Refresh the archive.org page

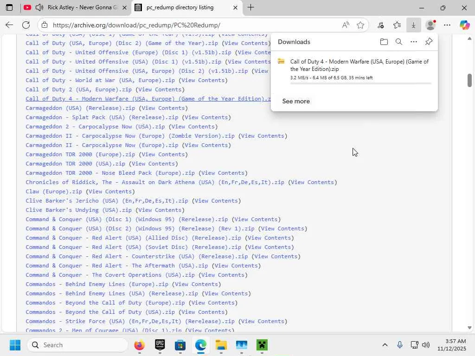point(26,25)
